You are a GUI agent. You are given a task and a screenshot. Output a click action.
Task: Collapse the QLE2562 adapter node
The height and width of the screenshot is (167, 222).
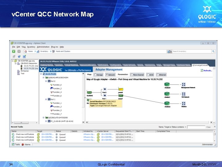click(43, 118)
